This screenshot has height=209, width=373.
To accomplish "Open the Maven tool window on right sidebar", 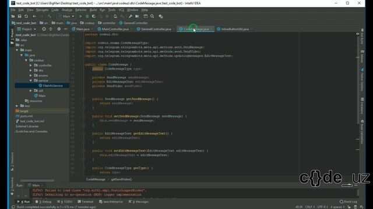I will pos(362,56).
